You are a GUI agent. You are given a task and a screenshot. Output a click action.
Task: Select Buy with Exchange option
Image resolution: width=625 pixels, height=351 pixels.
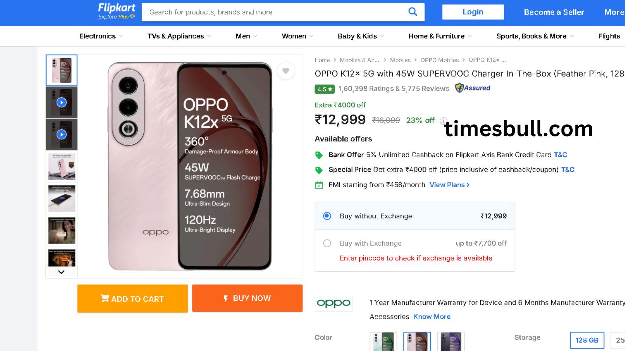click(x=327, y=243)
